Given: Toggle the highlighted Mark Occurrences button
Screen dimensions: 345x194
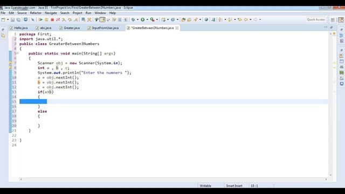Looking at the screenshot, I should point(102,19).
